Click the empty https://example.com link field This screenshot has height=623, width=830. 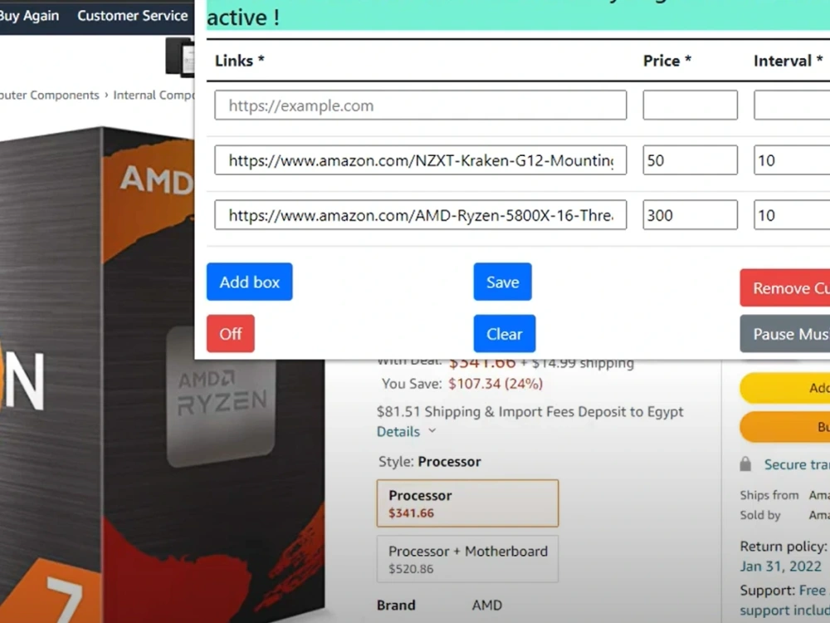click(x=420, y=105)
